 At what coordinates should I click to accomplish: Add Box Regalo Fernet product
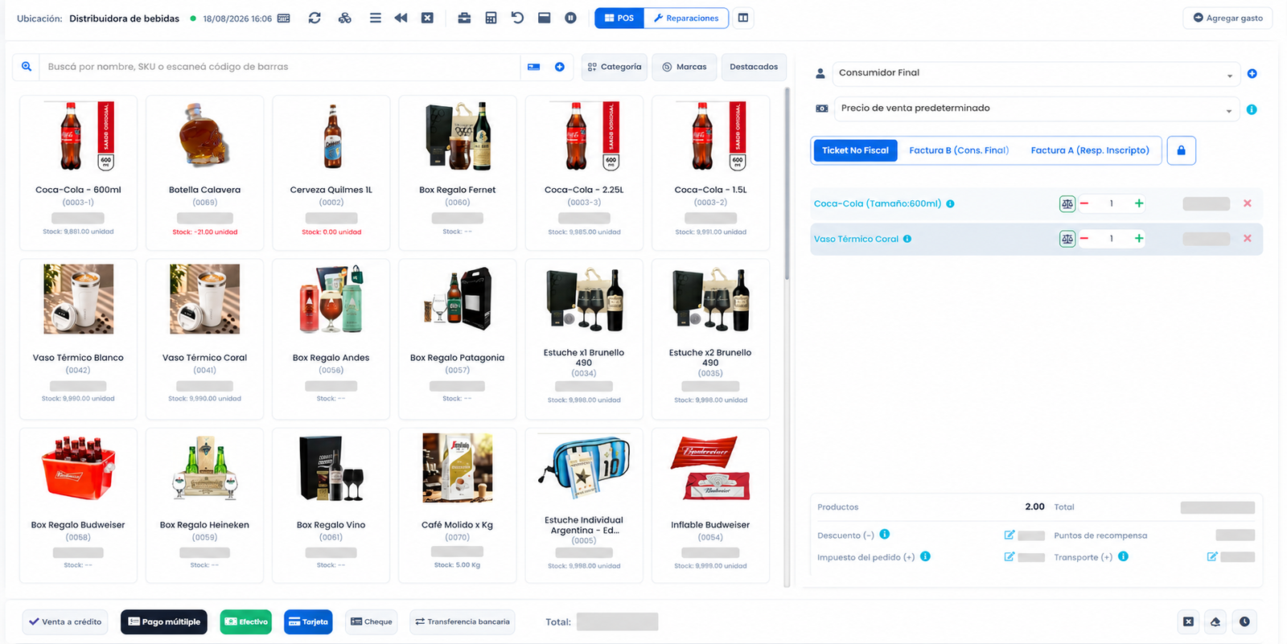click(458, 173)
